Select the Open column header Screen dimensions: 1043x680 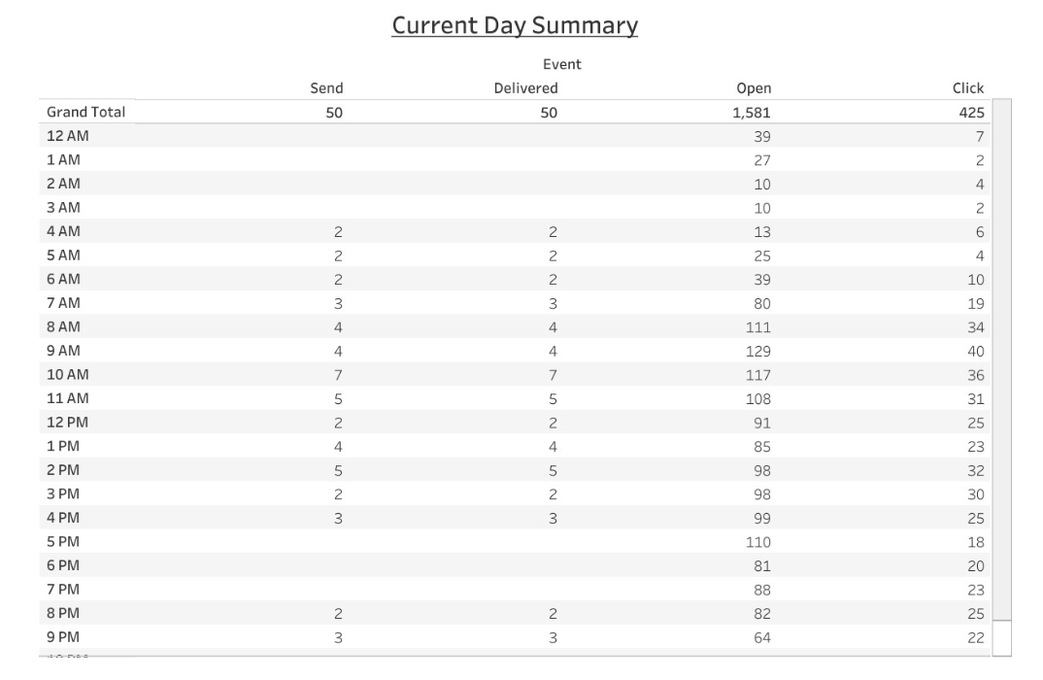(x=754, y=87)
